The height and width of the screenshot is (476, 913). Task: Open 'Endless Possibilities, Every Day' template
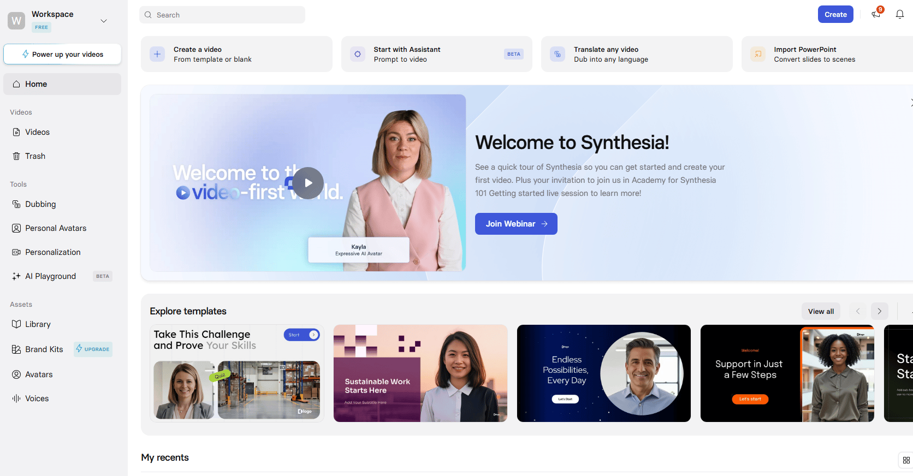pos(604,373)
